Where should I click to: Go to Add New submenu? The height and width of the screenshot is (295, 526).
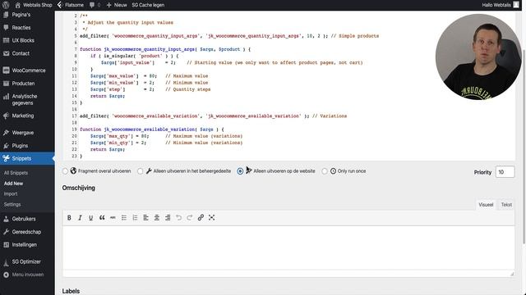tap(13, 184)
